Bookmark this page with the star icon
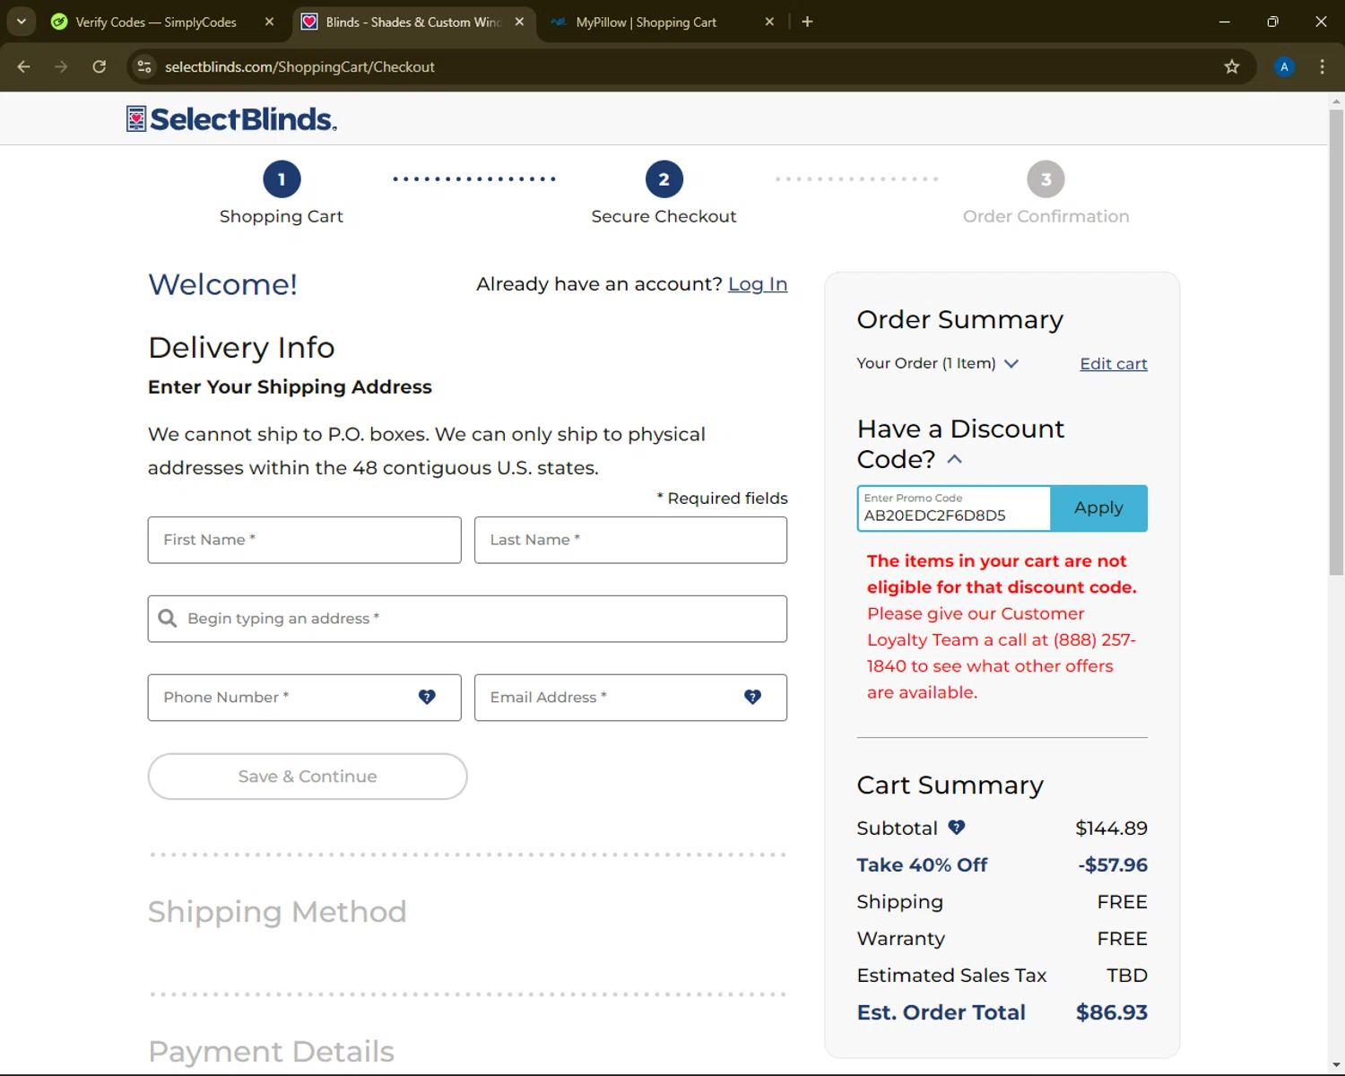The width and height of the screenshot is (1345, 1076). (x=1232, y=66)
